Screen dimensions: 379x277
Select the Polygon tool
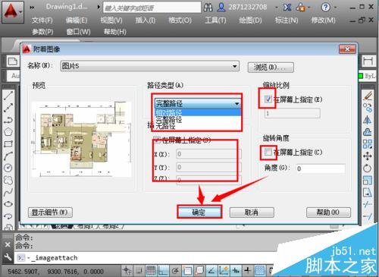[x=8, y=132]
